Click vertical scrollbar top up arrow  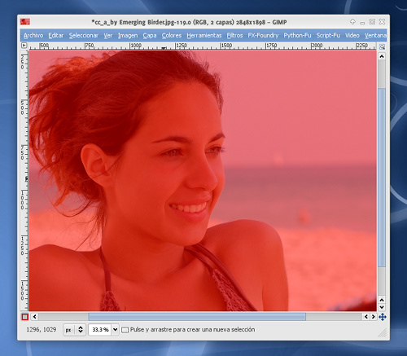[382, 56]
